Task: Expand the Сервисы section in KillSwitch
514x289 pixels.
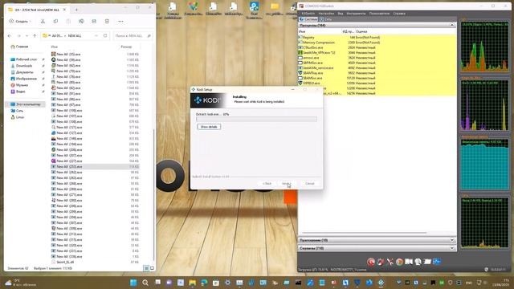Action: coord(452,248)
